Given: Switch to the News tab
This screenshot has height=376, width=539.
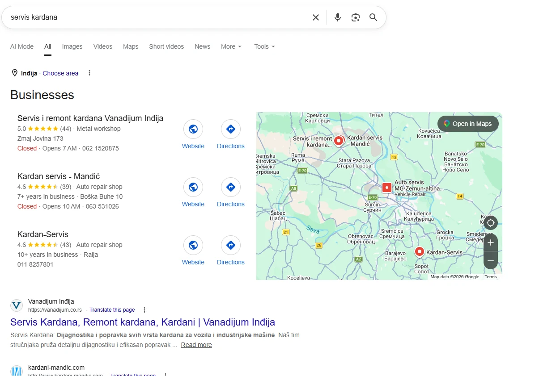Looking at the screenshot, I should (202, 46).
